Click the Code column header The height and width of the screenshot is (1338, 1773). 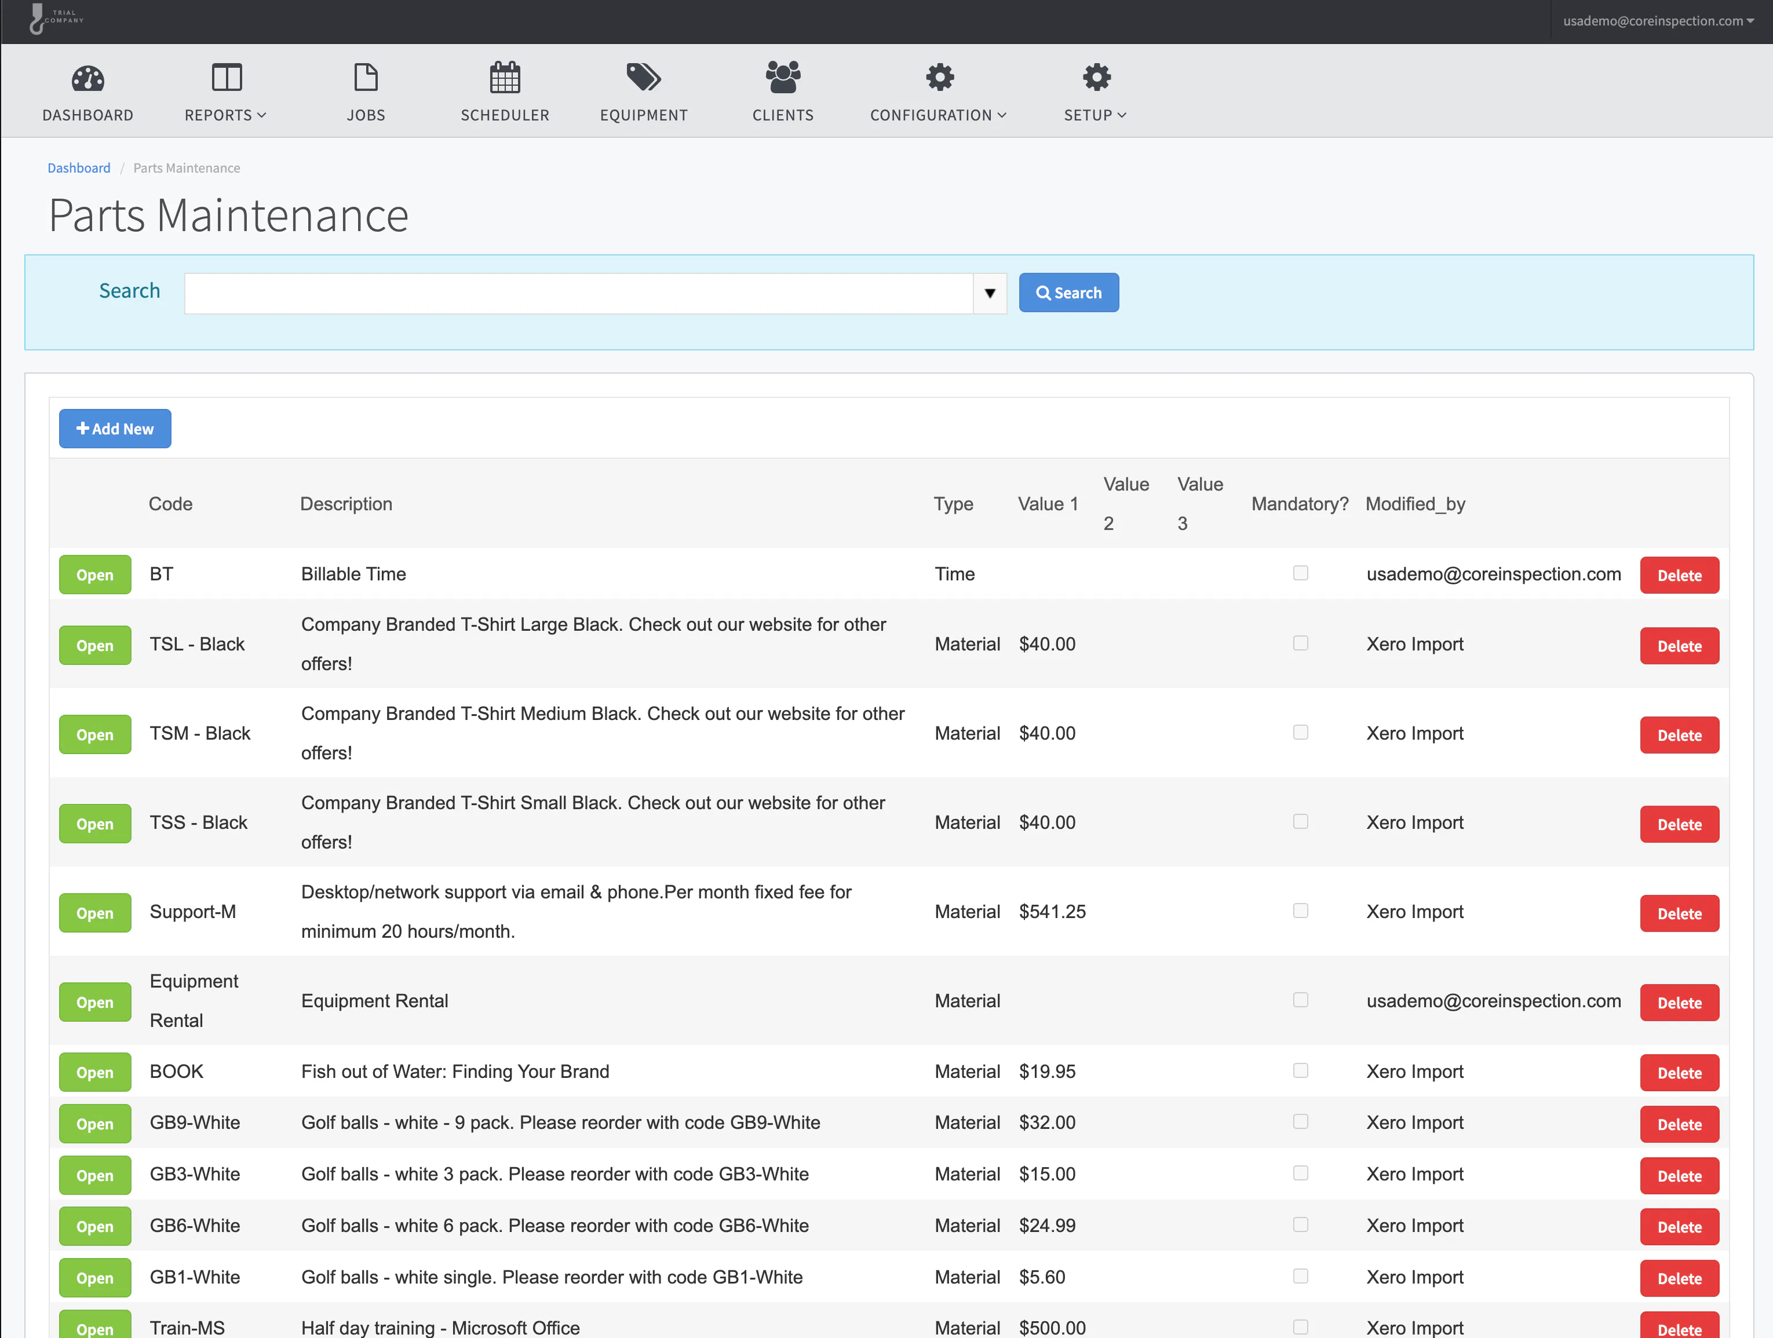pyautogui.click(x=170, y=504)
